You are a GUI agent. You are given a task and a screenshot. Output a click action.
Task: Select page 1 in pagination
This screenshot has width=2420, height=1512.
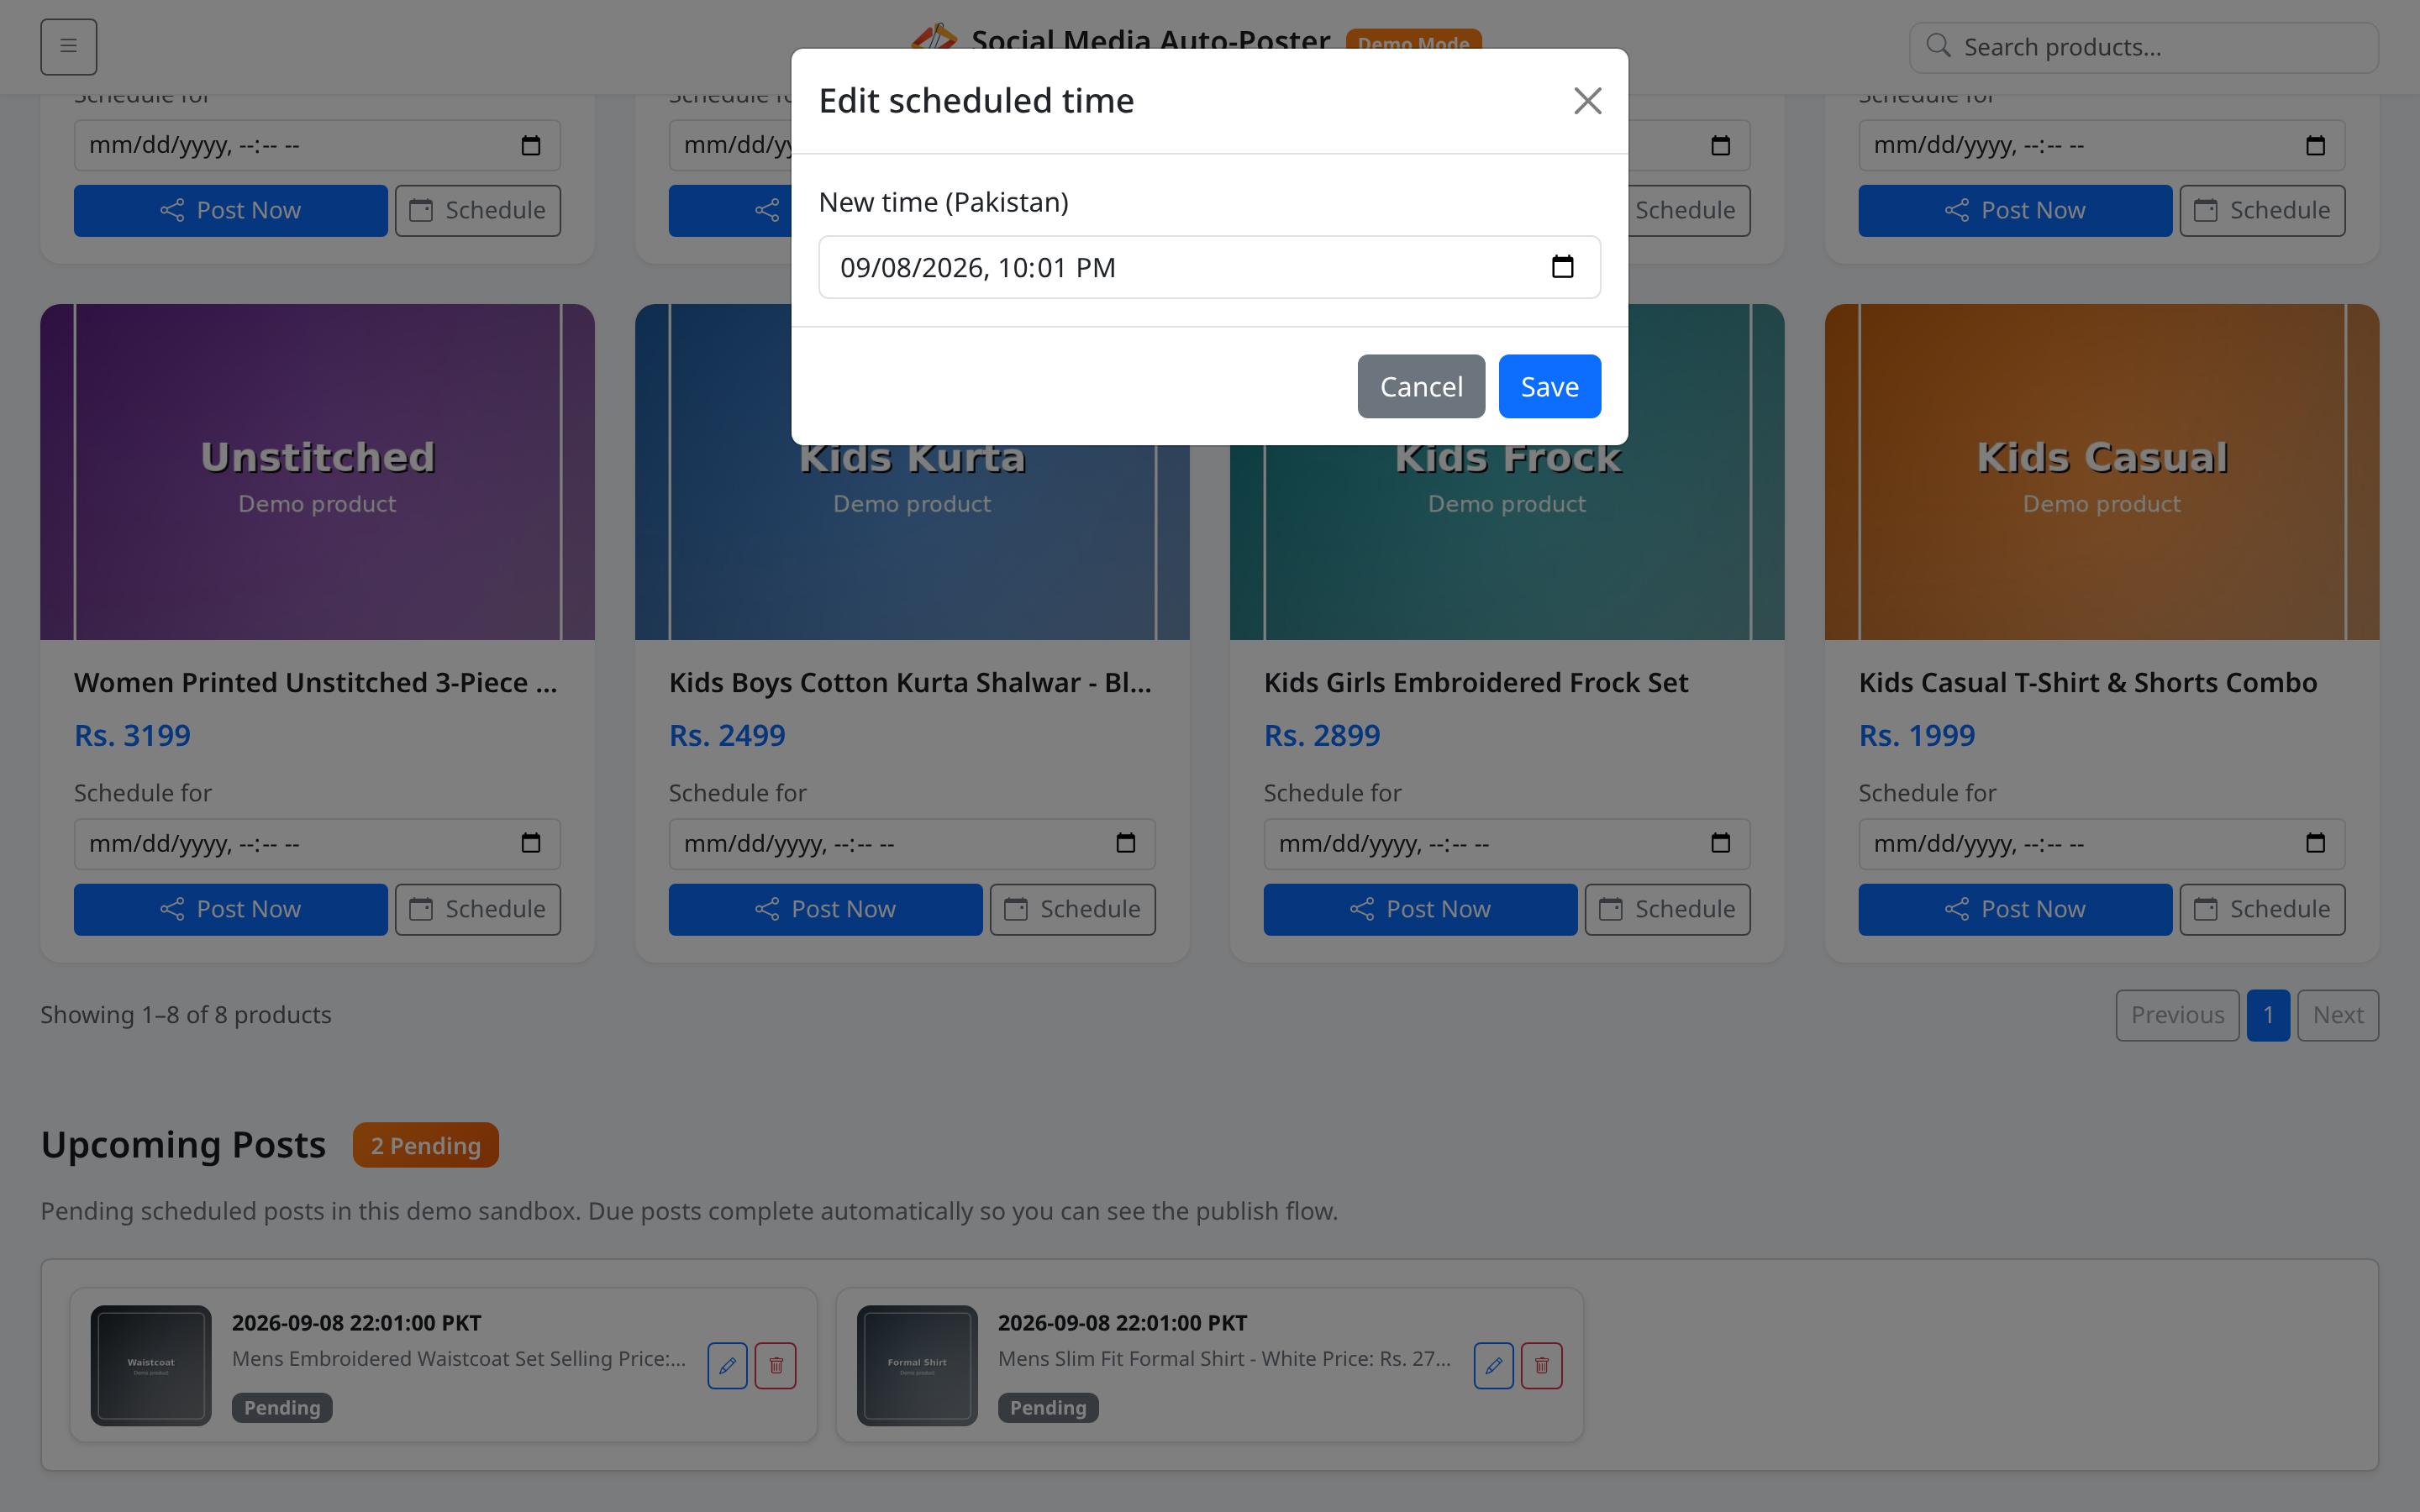(x=2268, y=1015)
